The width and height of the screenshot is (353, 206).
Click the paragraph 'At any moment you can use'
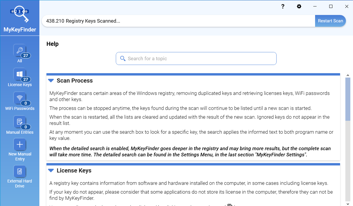pyautogui.click(x=191, y=135)
